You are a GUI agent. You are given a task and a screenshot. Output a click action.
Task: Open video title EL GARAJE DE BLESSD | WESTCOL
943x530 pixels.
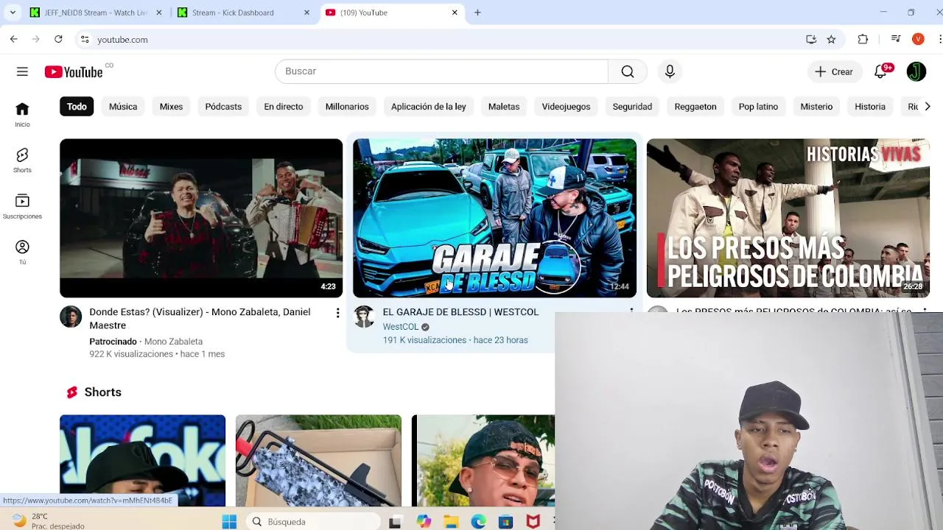pos(460,312)
